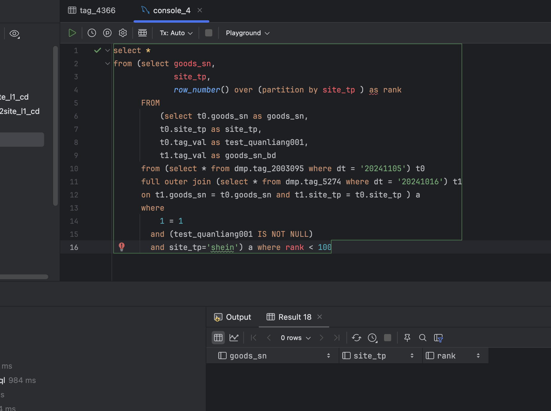Viewport: 551px width, 411px height.
Task: Click the stop square in editor toolbar
Action: click(x=209, y=33)
